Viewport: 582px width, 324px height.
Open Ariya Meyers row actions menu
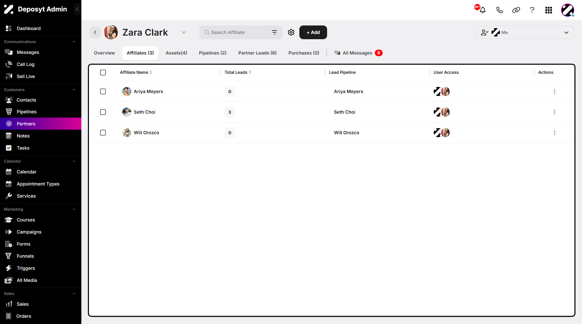pyautogui.click(x=555, y=91)
